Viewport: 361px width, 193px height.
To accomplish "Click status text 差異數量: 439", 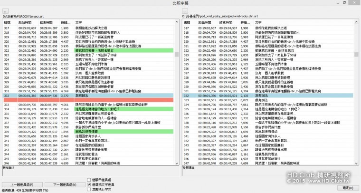I will coord(25,190).
